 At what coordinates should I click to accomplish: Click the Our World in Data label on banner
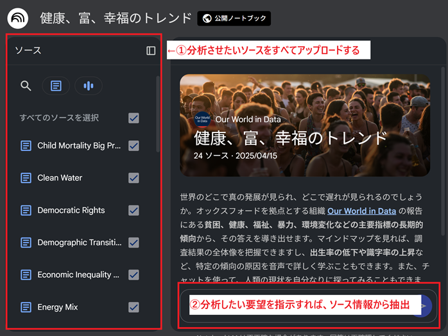click(248, 120)
